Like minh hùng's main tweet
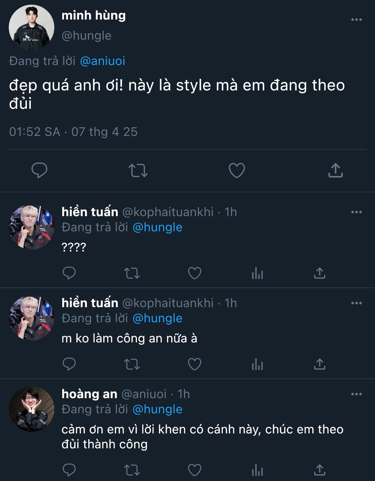The width and height of the screenshot is (375, 481). click(x=237, y=170)
